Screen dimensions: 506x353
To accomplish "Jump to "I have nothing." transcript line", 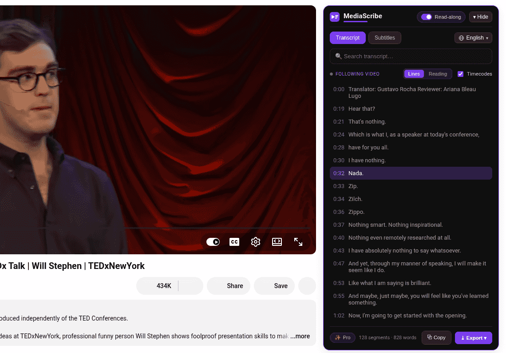I will (411, 160).
